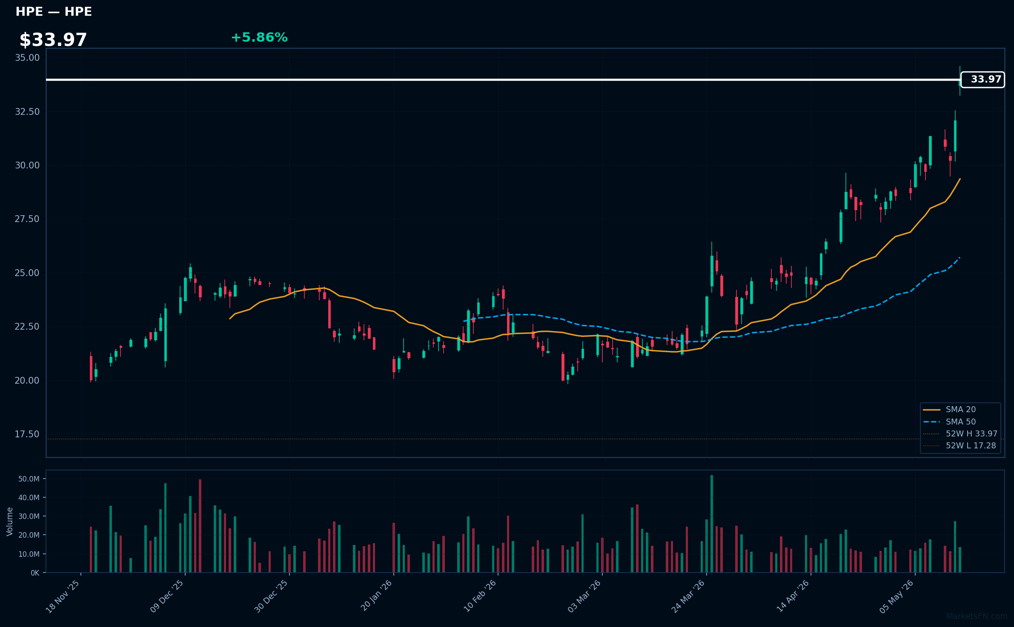
Task: Click the 05 May '26 date label
Action: 897,596
